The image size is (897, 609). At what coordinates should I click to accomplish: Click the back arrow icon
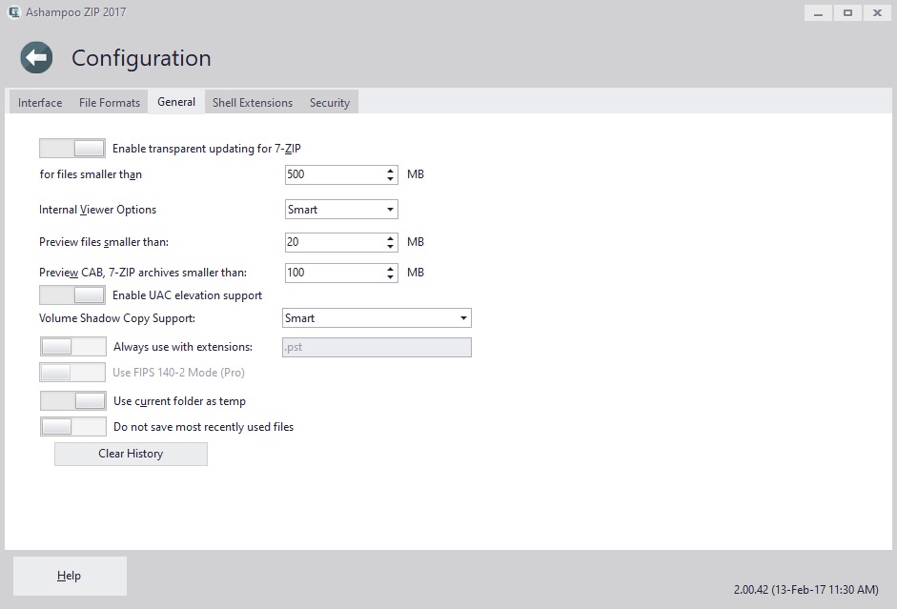(36, 58)
